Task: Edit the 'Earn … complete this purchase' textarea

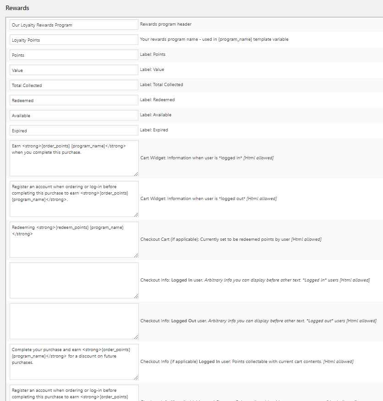Action: pos(74,158)
